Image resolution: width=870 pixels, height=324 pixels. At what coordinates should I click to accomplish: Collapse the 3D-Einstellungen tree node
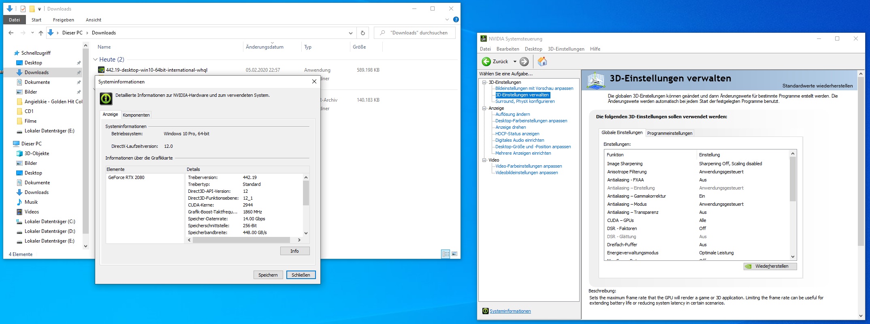tap(484, 82)
